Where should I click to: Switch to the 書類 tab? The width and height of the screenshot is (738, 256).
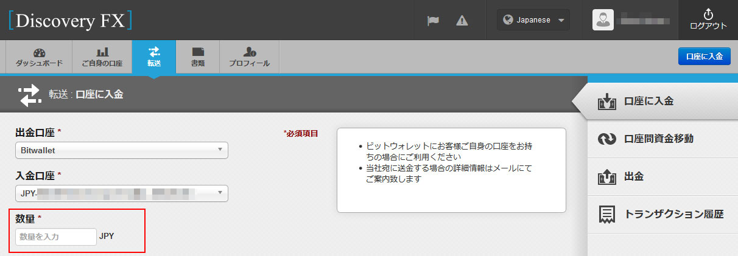197,57
